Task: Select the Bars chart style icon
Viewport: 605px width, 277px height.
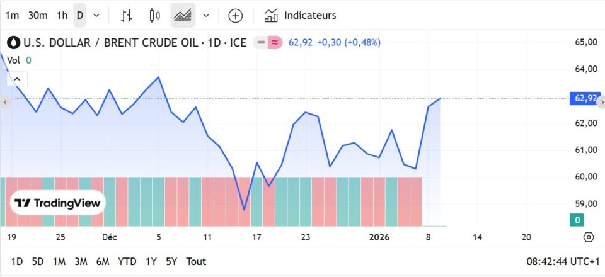Action: (127, 16)
